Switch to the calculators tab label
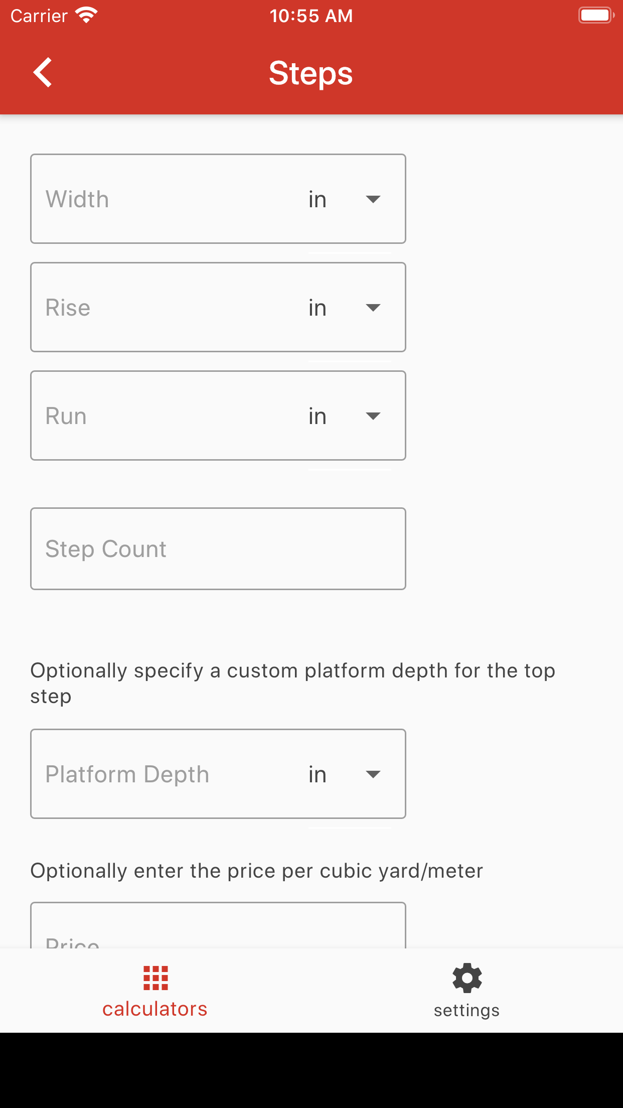The width and height of the screenshot is (623, 1108). coord(155,1009)
